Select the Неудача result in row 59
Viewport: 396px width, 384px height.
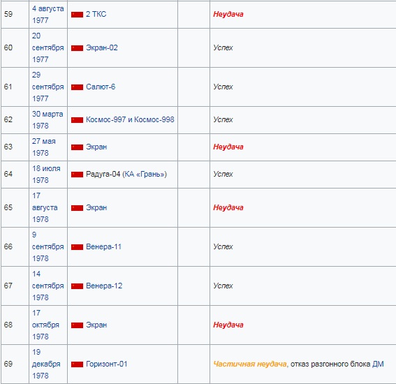[x=228, y=14]
